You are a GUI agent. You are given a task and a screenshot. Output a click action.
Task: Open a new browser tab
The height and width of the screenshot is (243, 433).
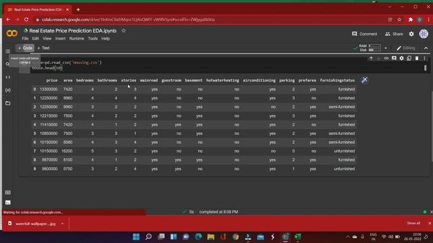78,9
